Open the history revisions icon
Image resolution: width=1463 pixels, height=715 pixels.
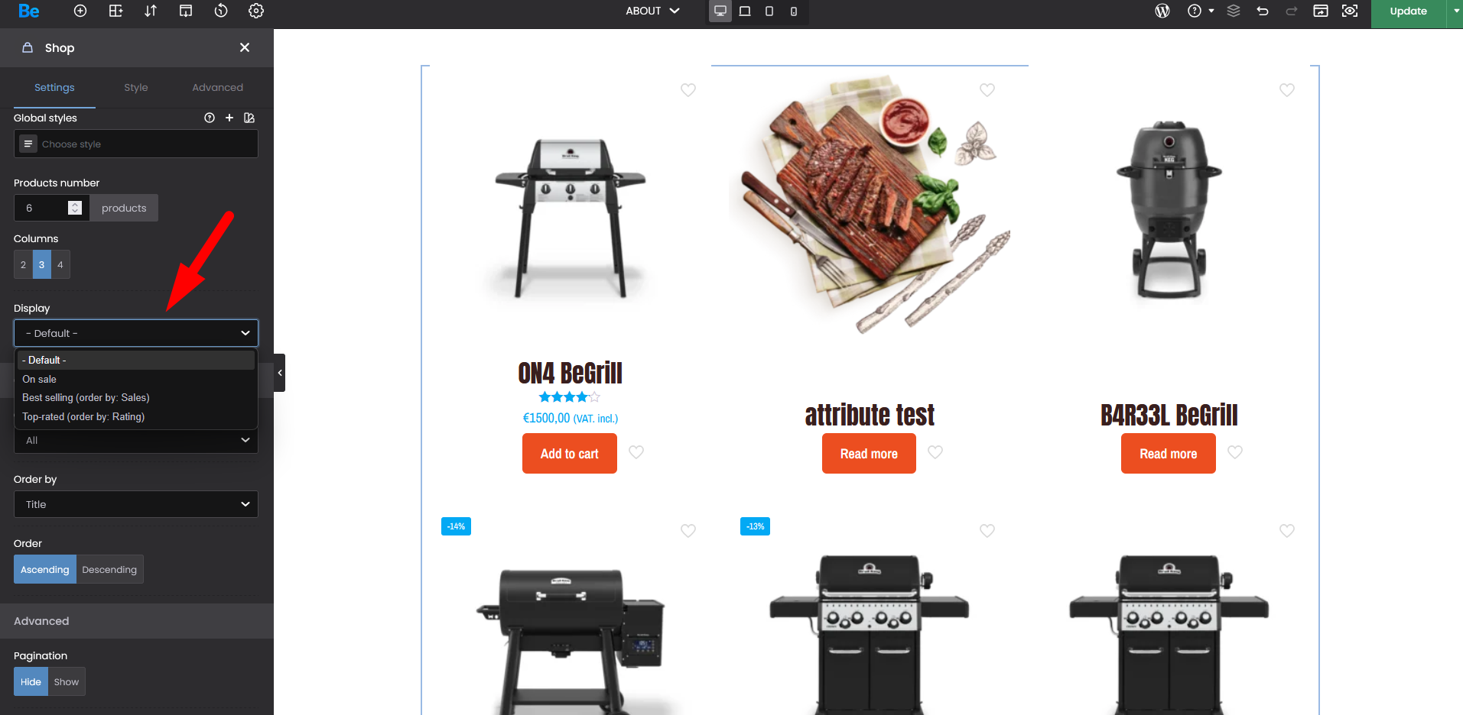pyautogui.click(x=221, y=11)
